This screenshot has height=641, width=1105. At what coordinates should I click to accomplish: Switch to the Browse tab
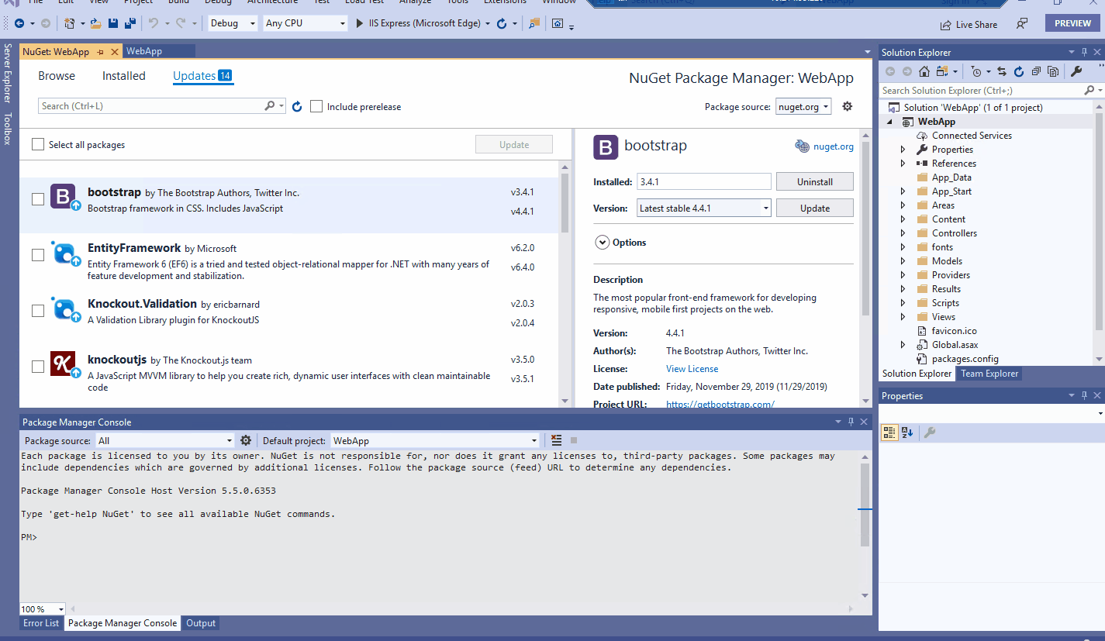57,76
